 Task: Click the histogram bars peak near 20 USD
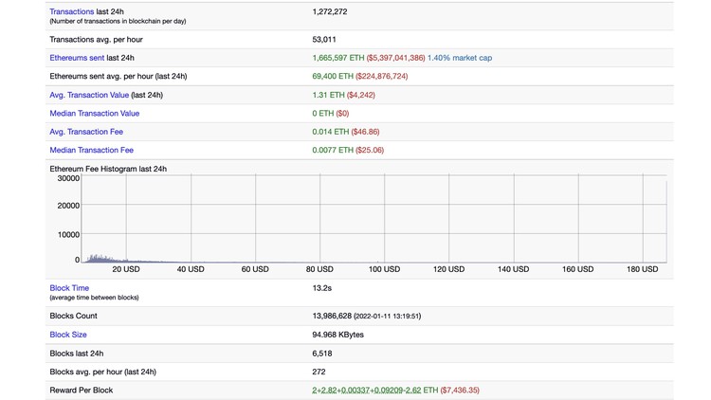point(98,257)
